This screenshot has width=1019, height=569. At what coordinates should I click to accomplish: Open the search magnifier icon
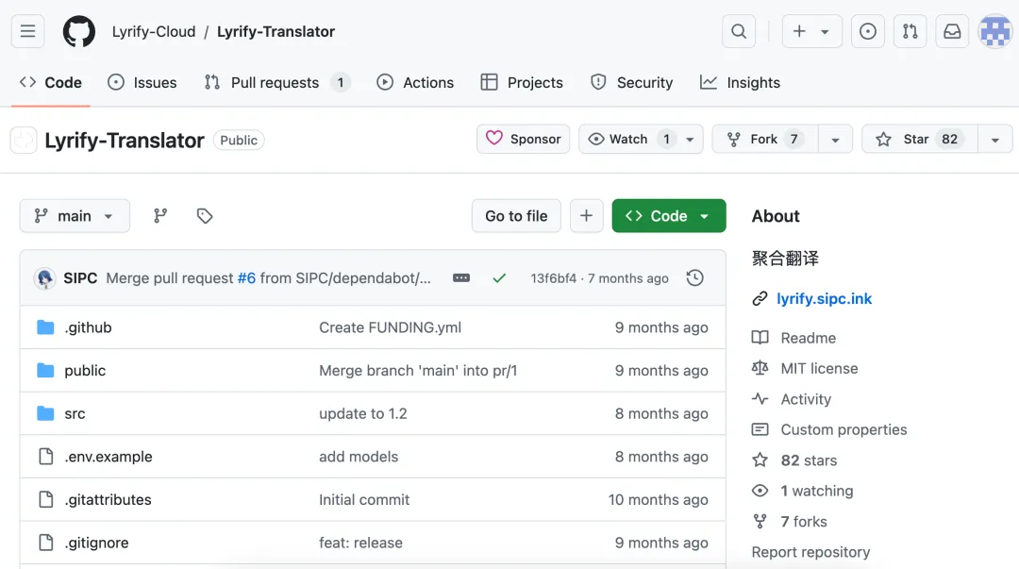click(x=739, y=31)
